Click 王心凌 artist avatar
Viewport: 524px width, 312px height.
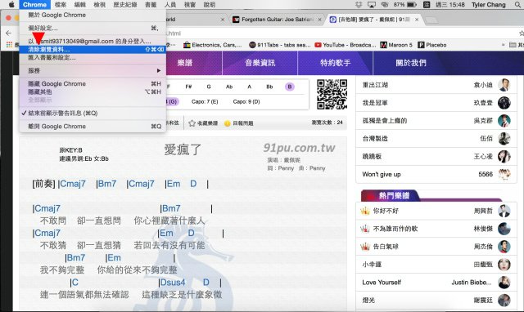tap(504, 156)
